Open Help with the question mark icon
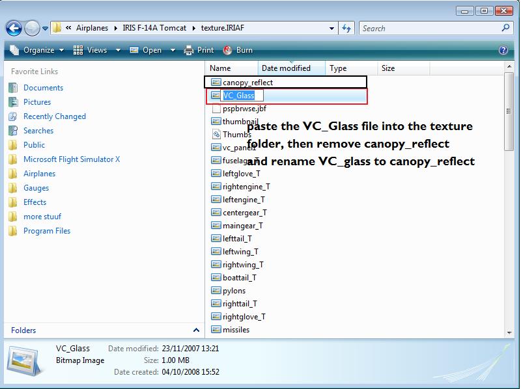521x389 pixels. pyautogui.click(x=503, y=50)
